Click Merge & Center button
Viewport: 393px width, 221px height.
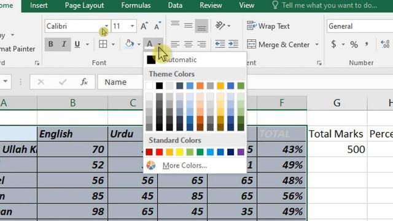coord(278,45)
